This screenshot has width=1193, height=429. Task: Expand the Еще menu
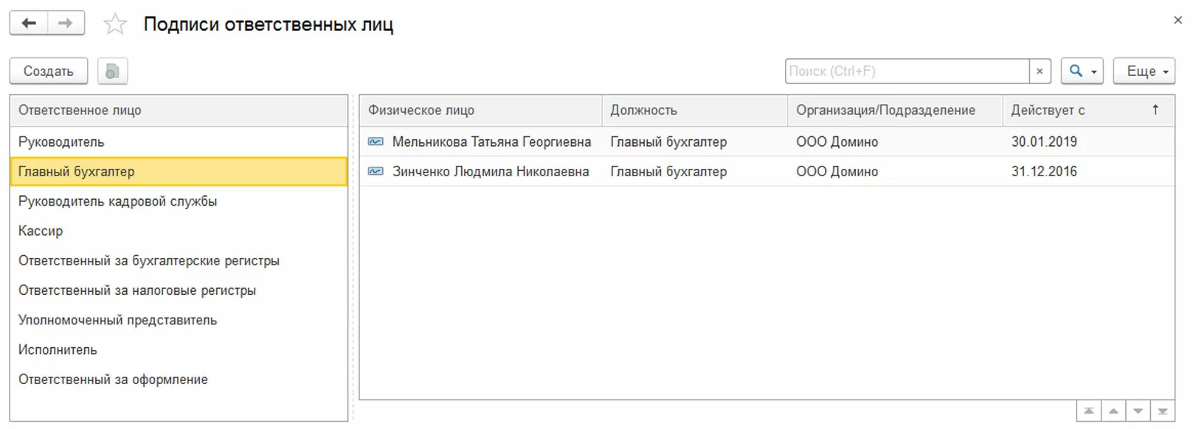pyautogui.click(x=1144, y=71)
